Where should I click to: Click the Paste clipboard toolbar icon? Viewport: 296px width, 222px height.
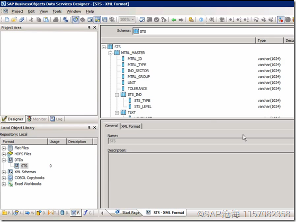pos(46,20)
